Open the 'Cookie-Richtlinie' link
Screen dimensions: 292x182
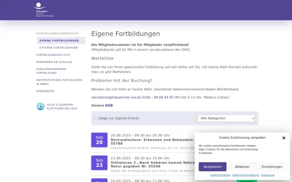point(220,175)
